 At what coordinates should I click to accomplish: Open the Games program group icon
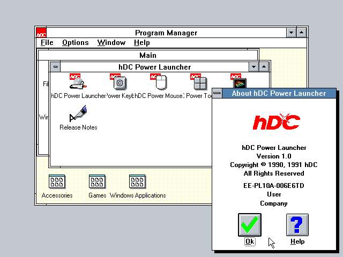(97, 182)
